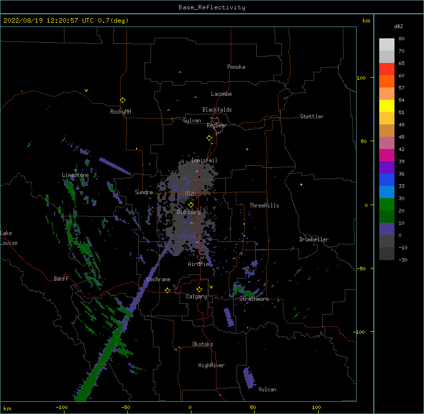The width and height of the screenshot is (424, 414).
Task: Select the green 30 dBZ color swatch
Action: [387, 205]
